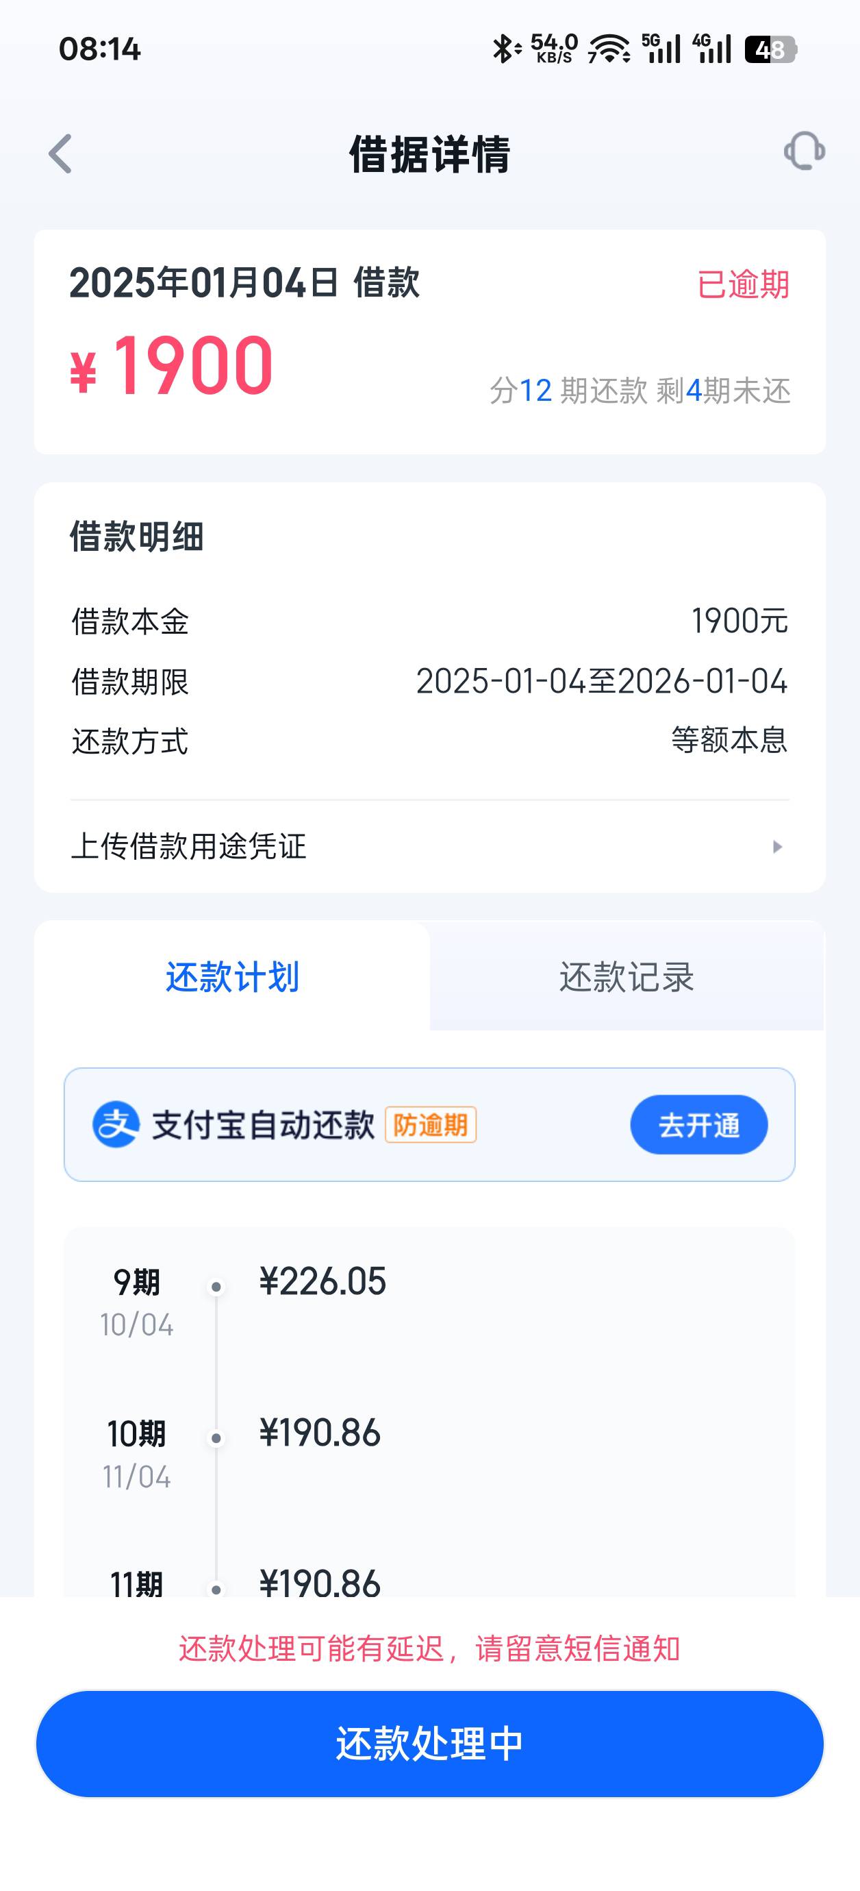
Task: Expand 上传借款用途凭证 arrow
Action: click(777, 847)
